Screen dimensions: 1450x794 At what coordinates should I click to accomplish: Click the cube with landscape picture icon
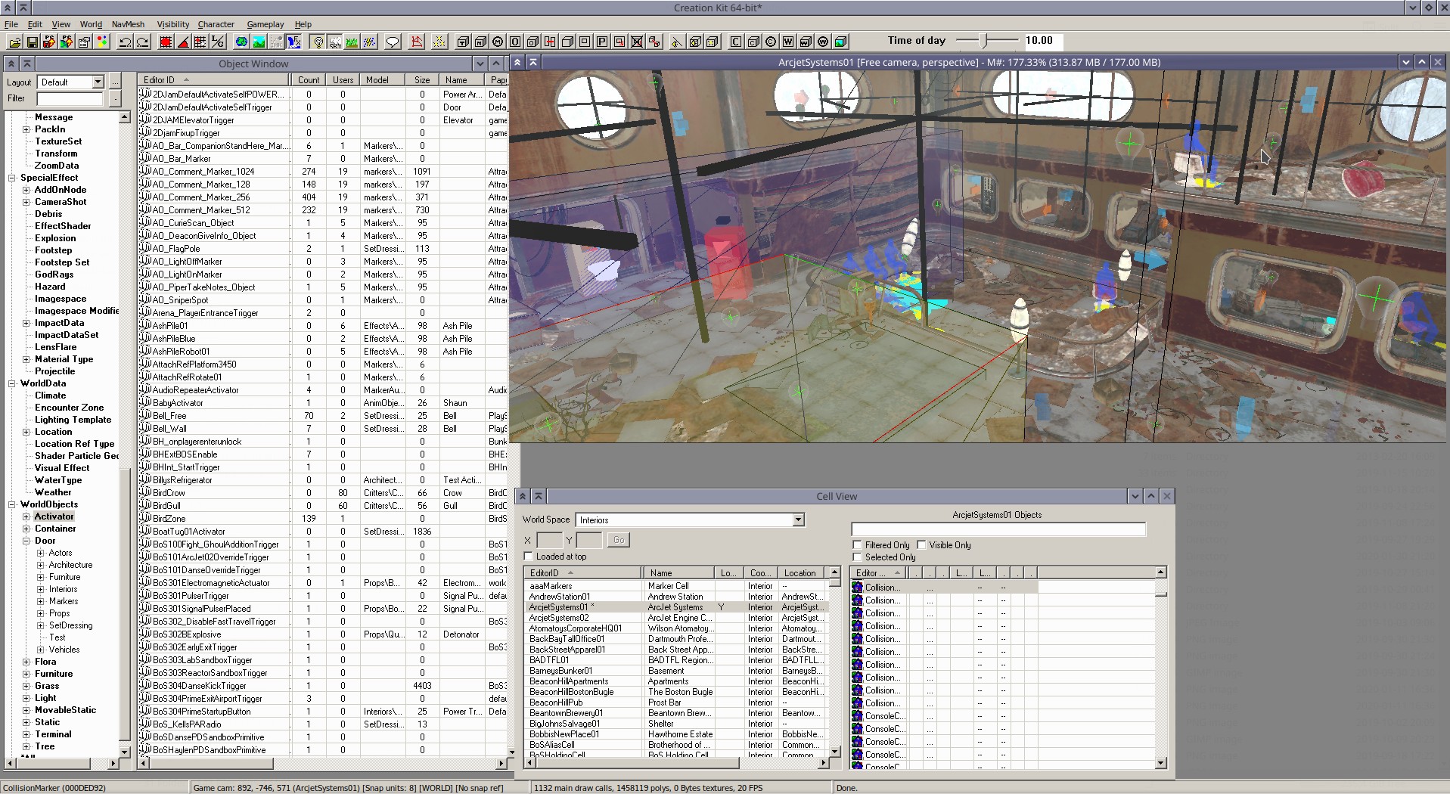(x=840, y=42)
